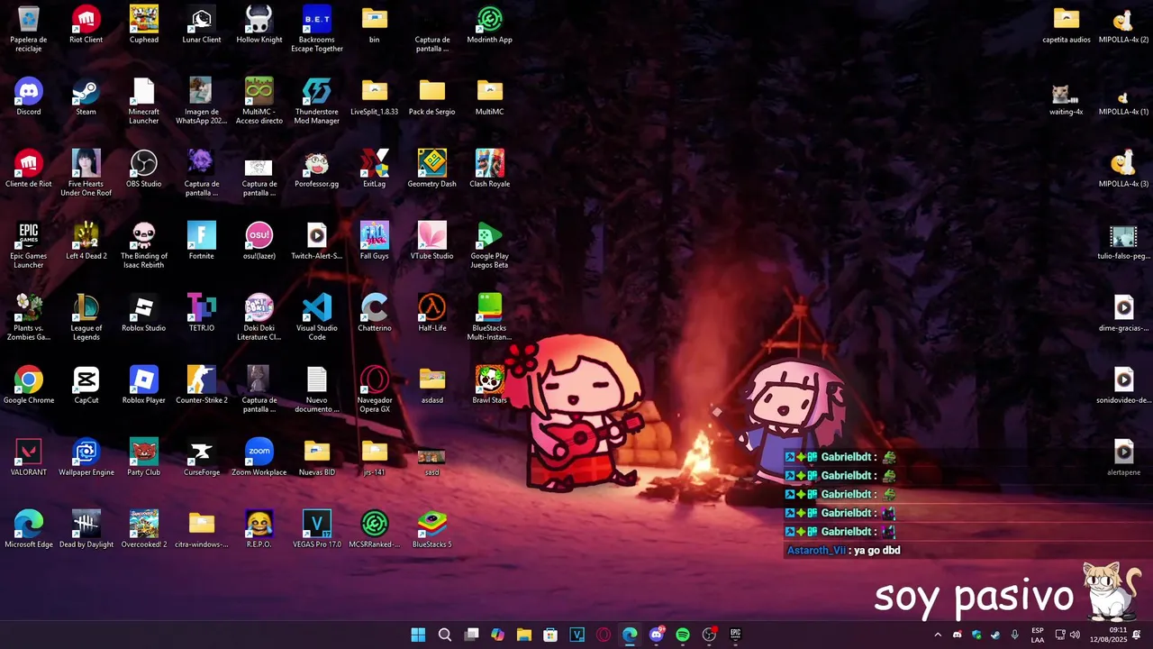1153x649 pixels.
Task: Select the Fall Guys desktop icon
Action: coord(375,241)
